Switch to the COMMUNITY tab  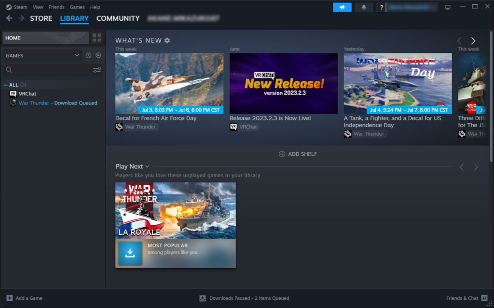[x=118, y=18]
